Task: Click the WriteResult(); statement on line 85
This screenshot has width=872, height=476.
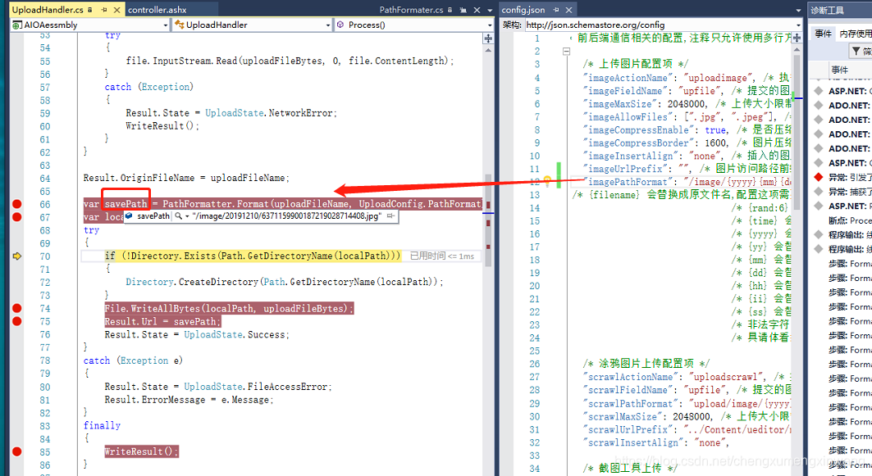Action: pyautogui.click(x=141, y=451)
